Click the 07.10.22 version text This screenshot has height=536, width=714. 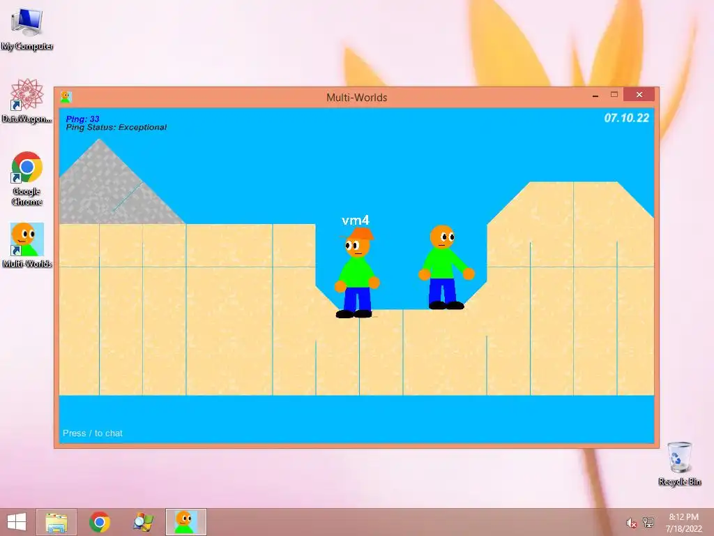[x=627, y=118]
